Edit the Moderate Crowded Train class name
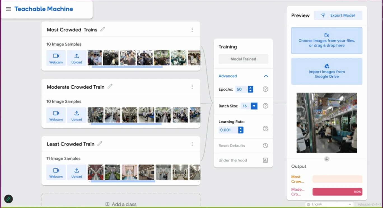This screenshot has height=208, width=383. click(110, 86)
